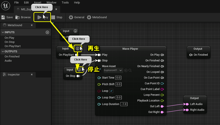The image size is (220, 125).
Task: Click the On Looped output pin
Action: [162, 72]
